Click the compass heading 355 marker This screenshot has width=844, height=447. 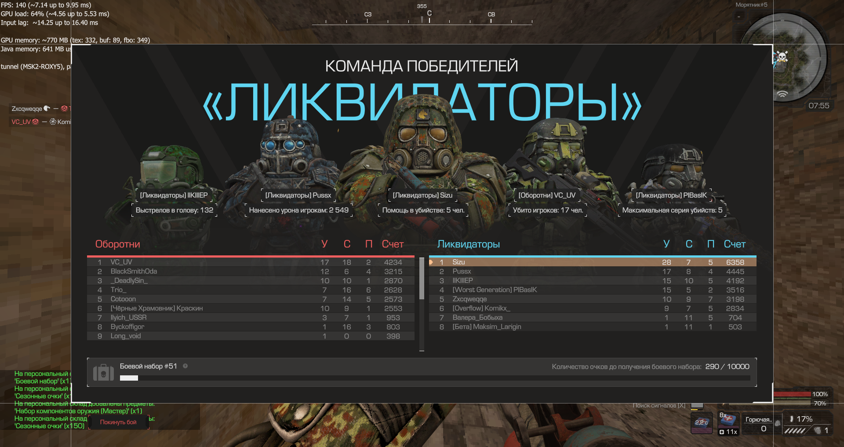point(422,6)
